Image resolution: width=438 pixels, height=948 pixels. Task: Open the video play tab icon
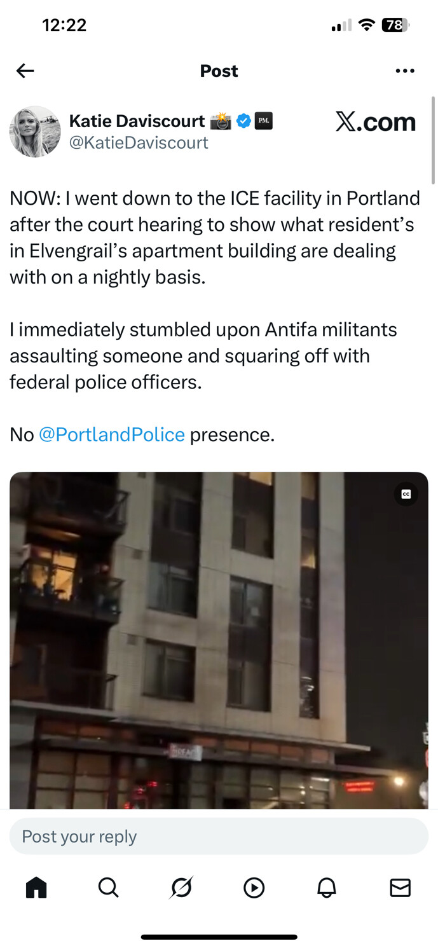click(254, 888)
